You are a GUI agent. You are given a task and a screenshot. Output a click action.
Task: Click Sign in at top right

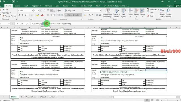tap(170, 6)
